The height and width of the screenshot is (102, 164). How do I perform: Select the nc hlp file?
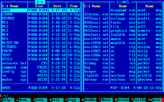point(123,59)
